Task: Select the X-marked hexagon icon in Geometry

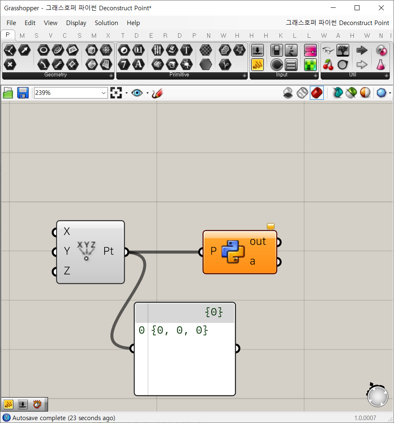Action: (10, 64)
